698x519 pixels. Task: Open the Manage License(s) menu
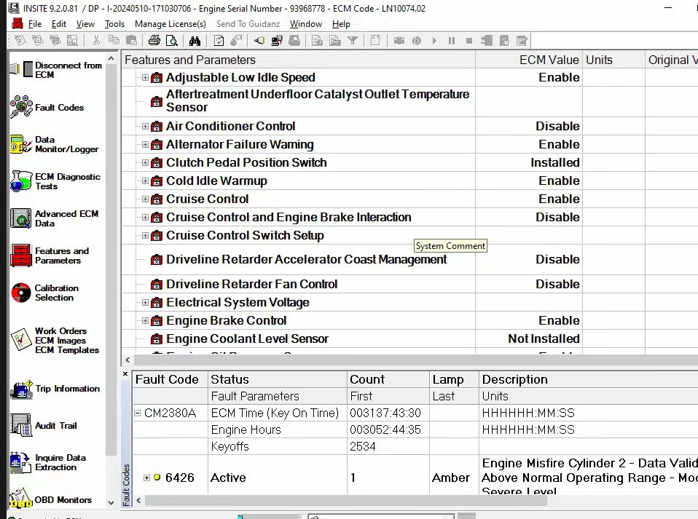[170, 24]
